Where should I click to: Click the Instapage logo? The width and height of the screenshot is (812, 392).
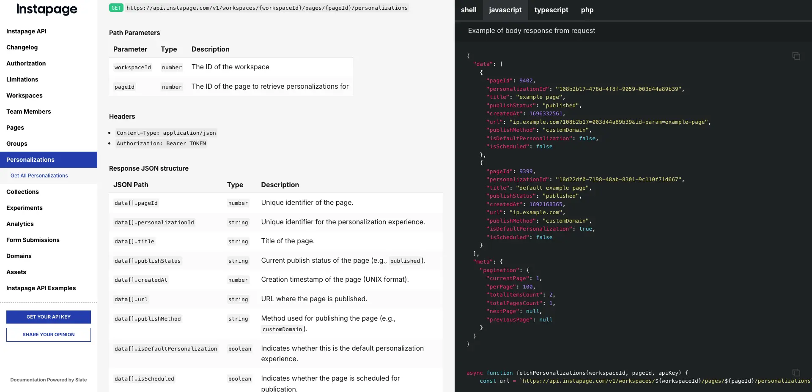click(47, 9)
